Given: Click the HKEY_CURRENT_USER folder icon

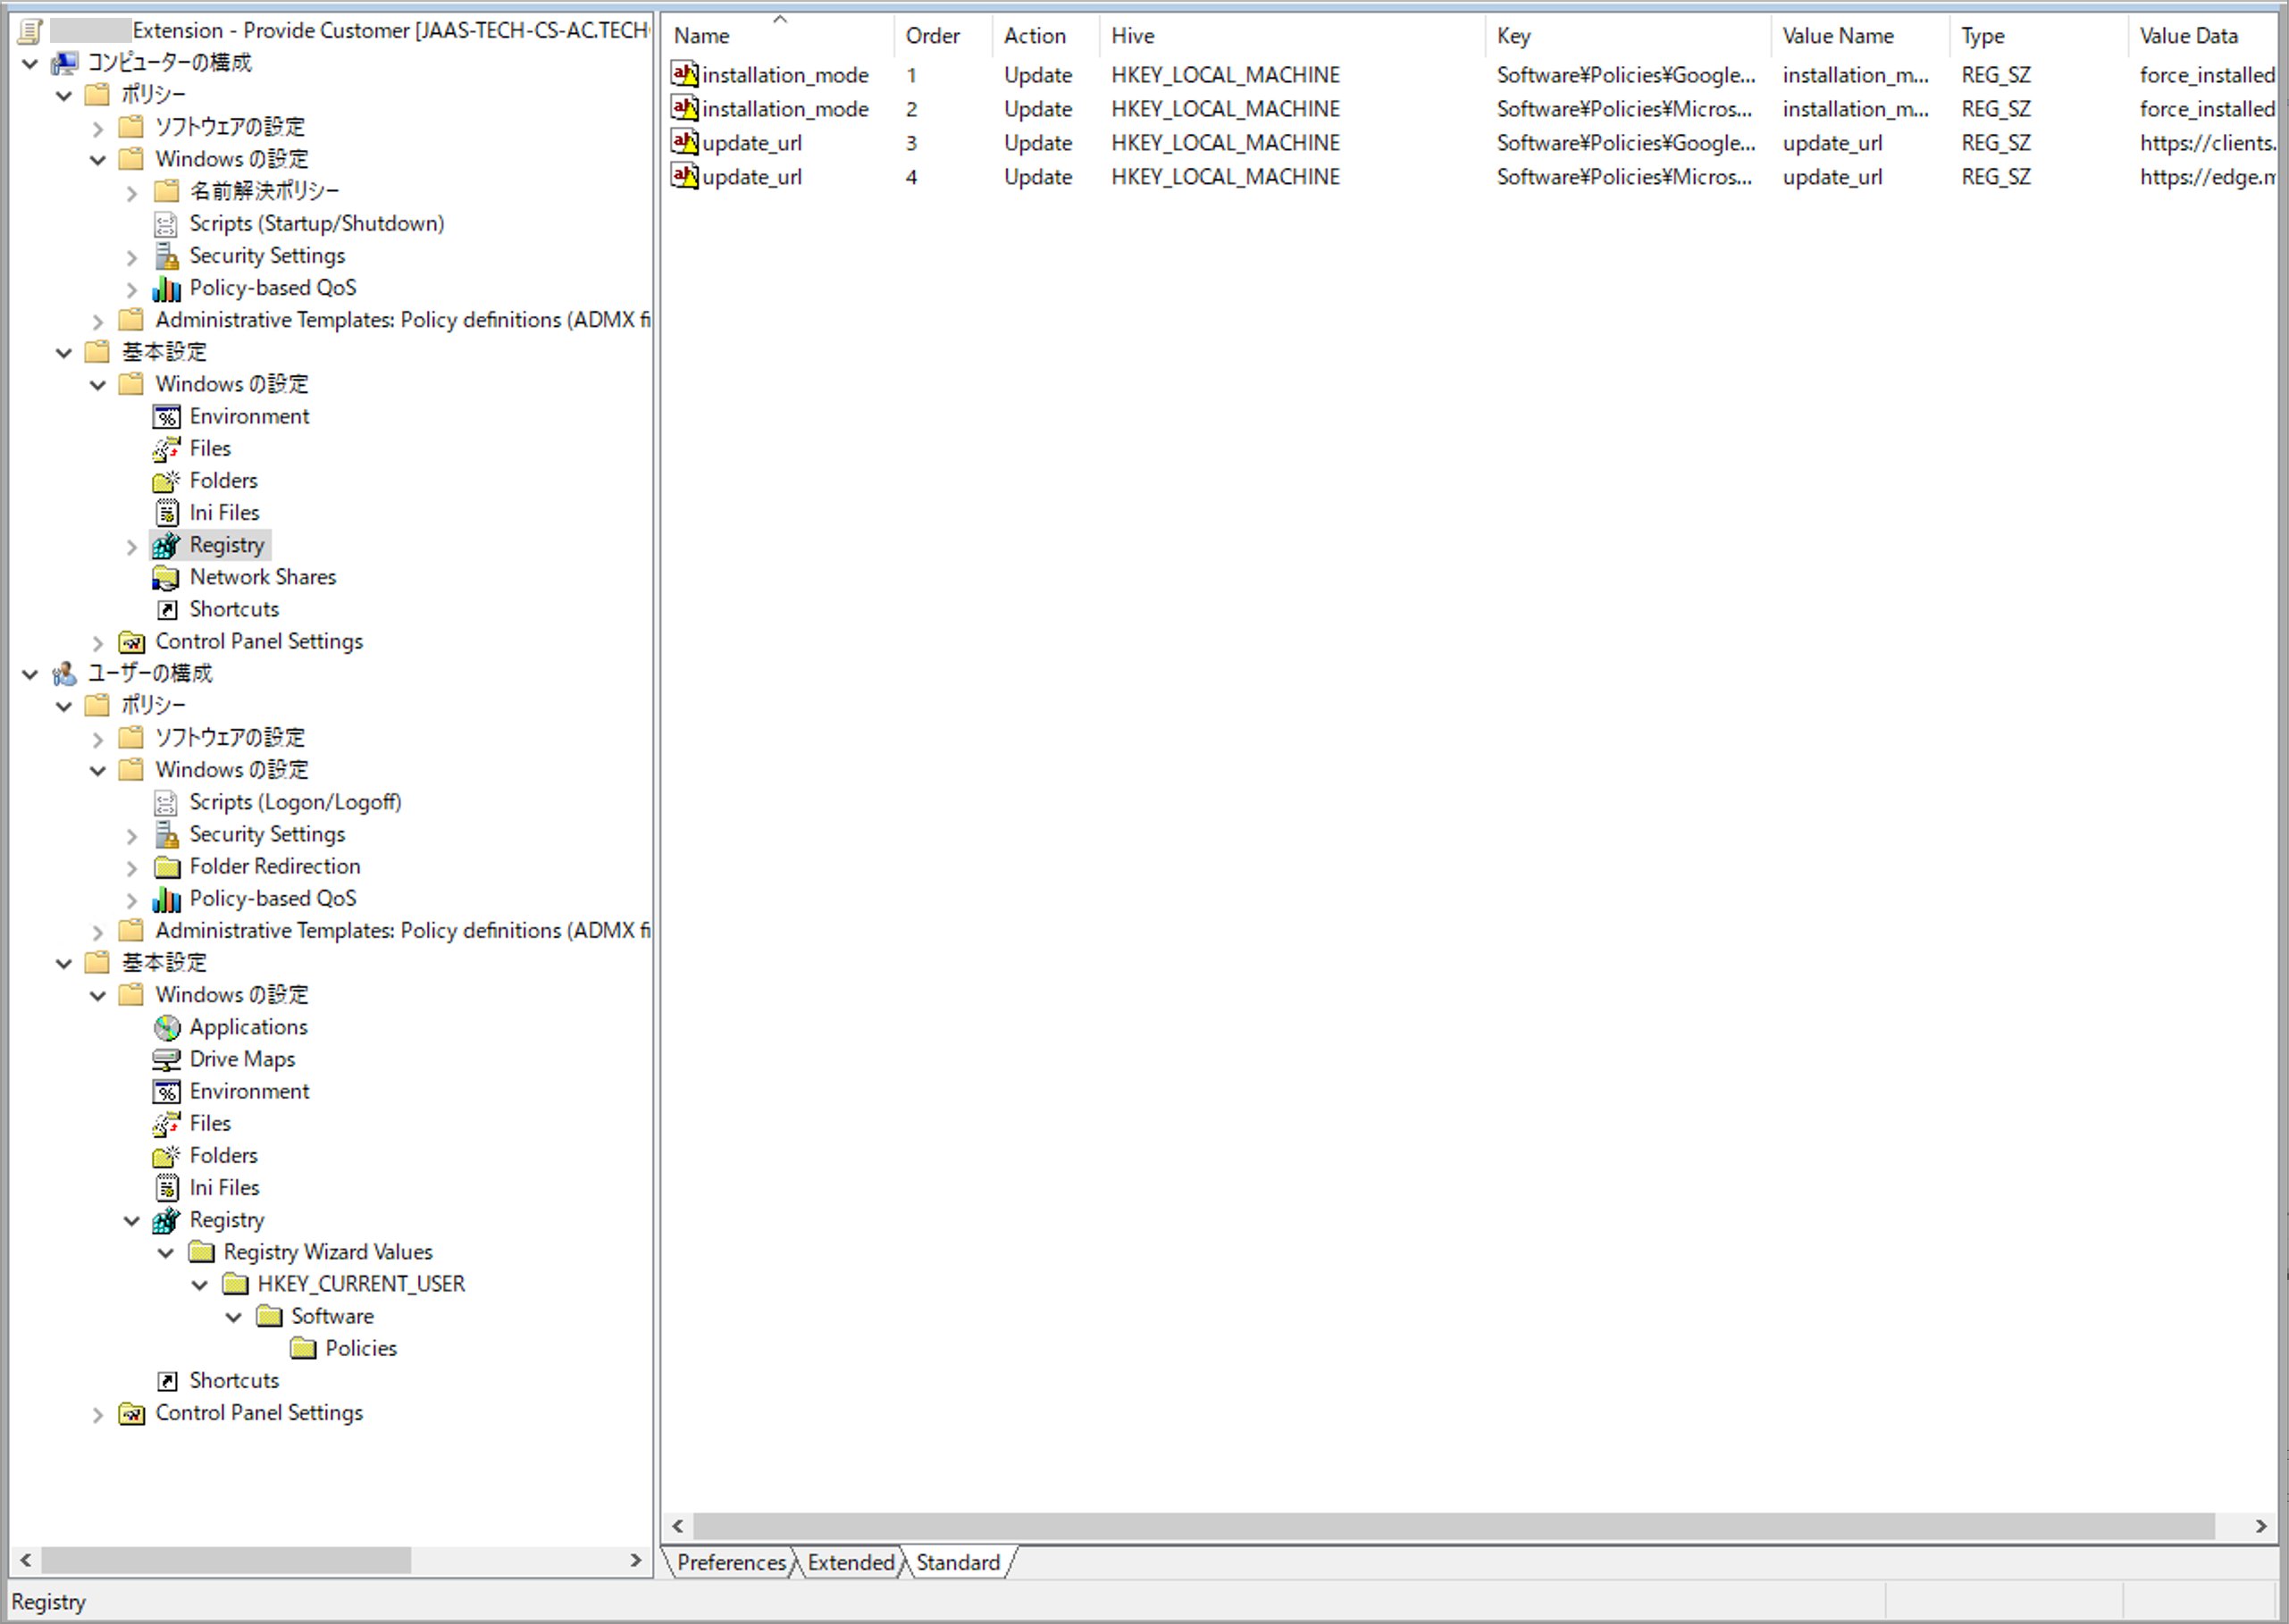Looking at the screenshot, I should (x=235, y=1285).
